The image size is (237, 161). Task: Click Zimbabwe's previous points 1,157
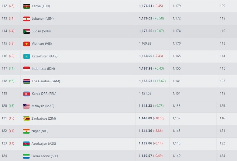point(176,118)
